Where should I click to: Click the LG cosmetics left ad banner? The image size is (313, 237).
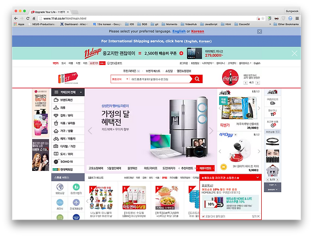click(40, 113)
